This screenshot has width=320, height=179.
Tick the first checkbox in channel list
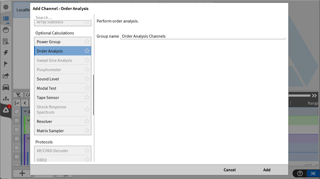pyautogui.click(x=17, y=112)
